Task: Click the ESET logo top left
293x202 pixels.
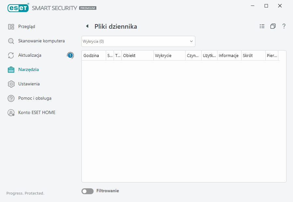Action: point(18,8)
